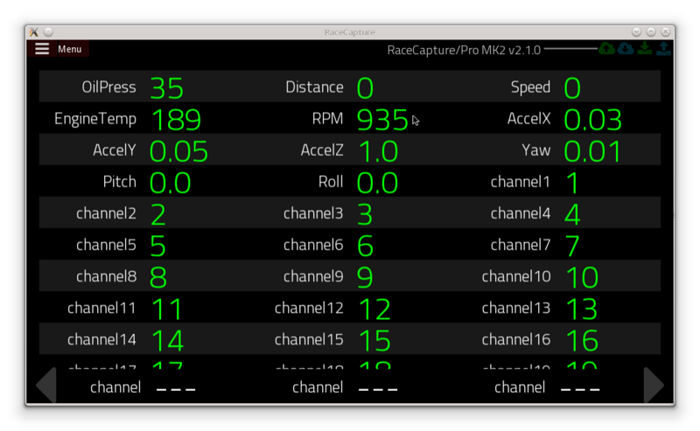Click the X application icon in title bar
Viewport: 700px width, 431px height.
[34, 32]
